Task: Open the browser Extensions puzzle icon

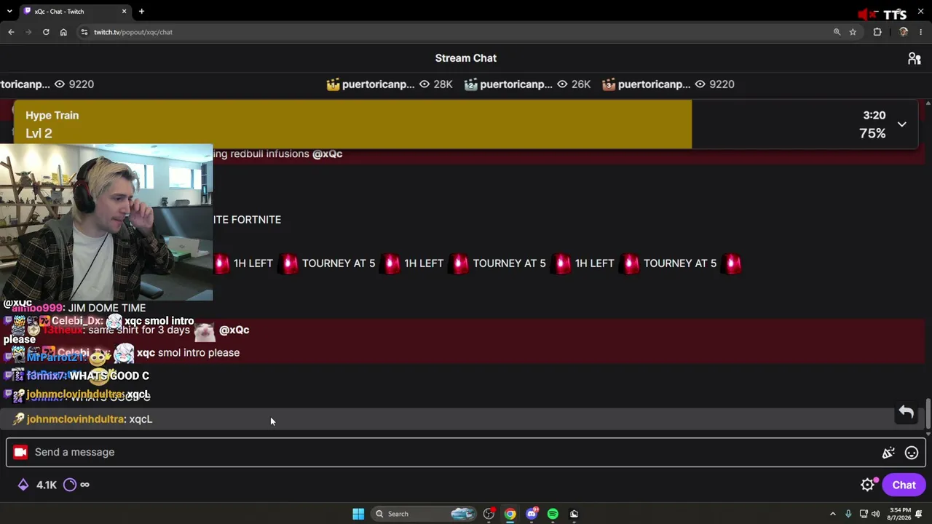Action: 877,32
